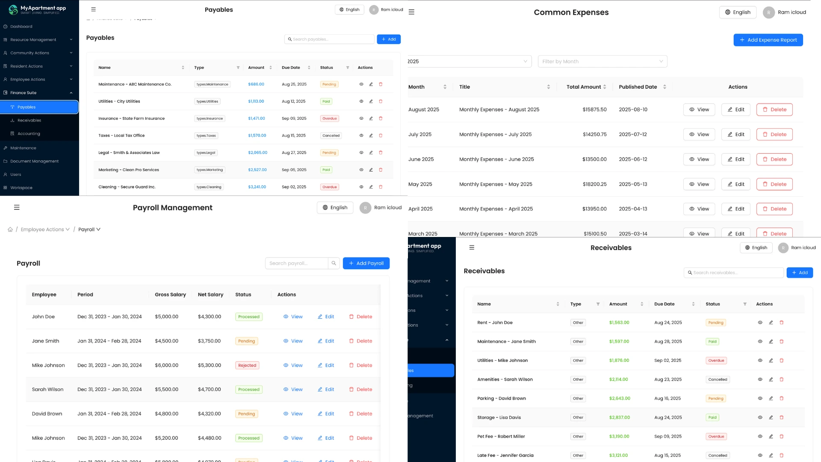Open Employee Actions breadcrumb dropdown
Image resolution: width=821 pixels, height=462 pixels.
[45, 230]
